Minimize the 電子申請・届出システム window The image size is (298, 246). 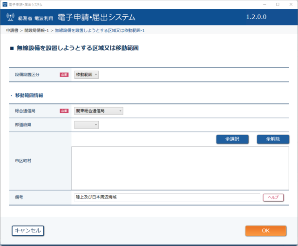(264, 4)
